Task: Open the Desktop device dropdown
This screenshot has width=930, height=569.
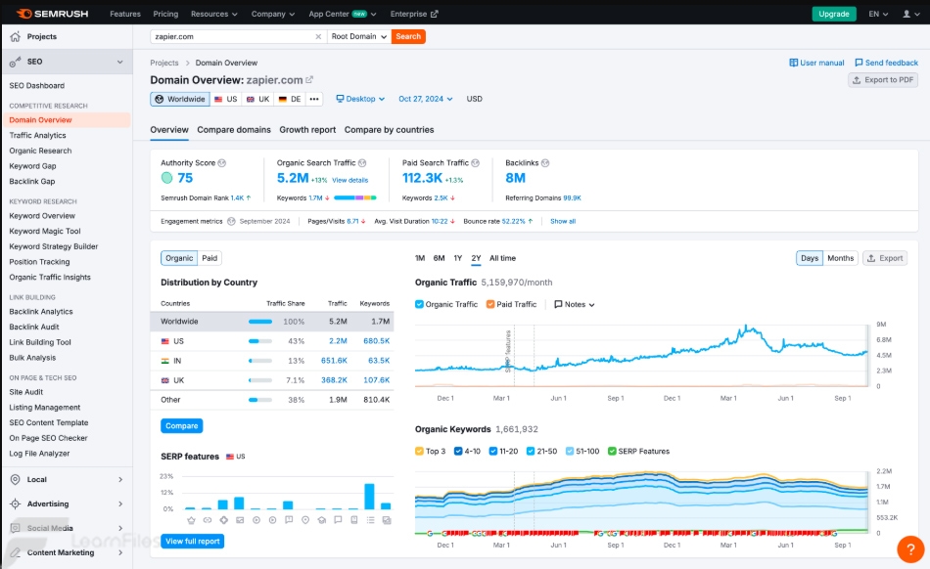Action: [360, 99]
